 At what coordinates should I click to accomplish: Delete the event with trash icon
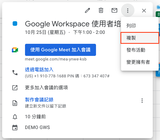pos(101,10)
